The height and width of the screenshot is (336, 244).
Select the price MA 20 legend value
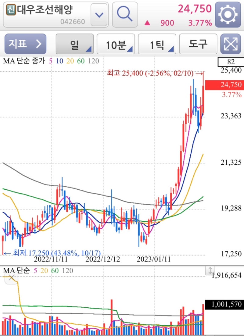70,61
